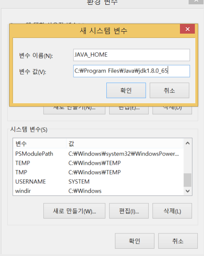Click 취소 at bottom of 환경 변수 window

178,241
